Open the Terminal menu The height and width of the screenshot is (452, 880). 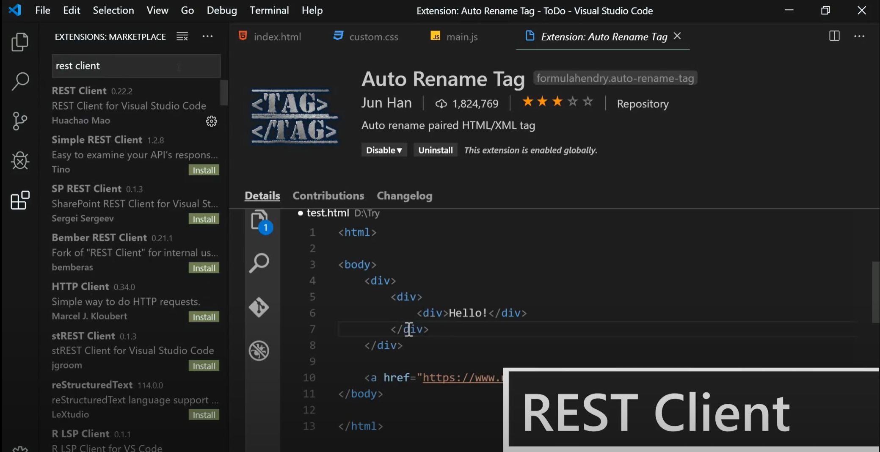click(x=269, y=10)
